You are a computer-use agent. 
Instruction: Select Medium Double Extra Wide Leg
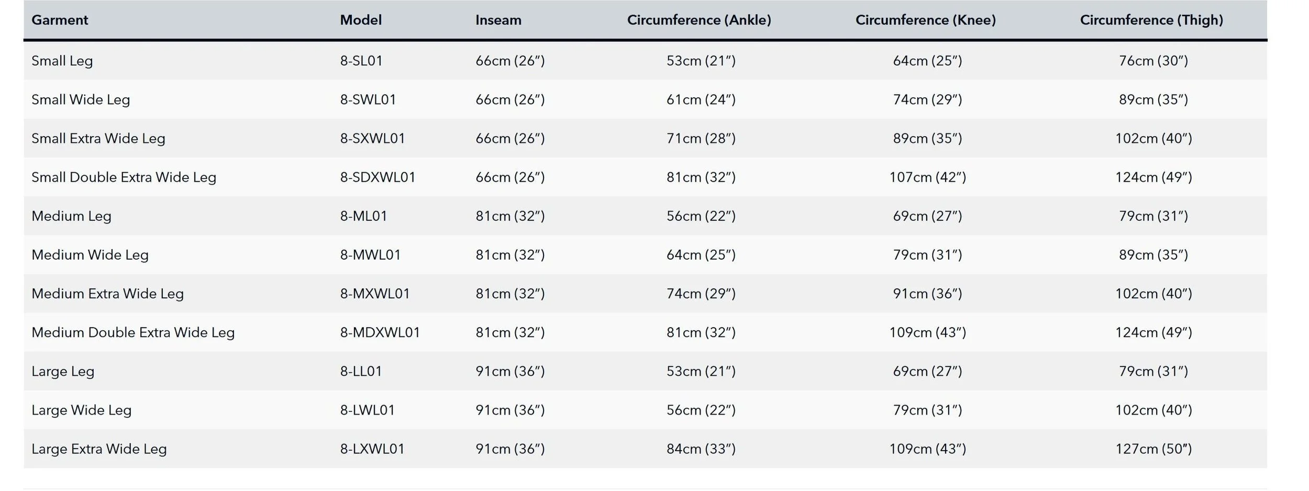tap(133, 332)
